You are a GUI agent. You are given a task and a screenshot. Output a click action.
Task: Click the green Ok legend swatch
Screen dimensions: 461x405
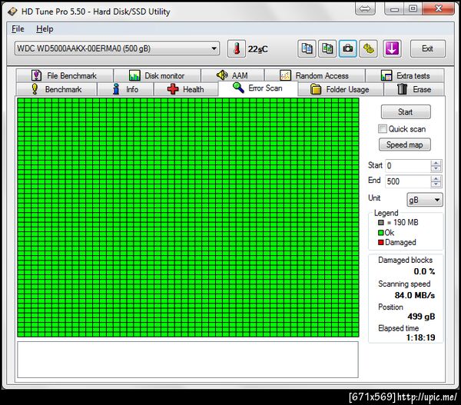(381, 233)
